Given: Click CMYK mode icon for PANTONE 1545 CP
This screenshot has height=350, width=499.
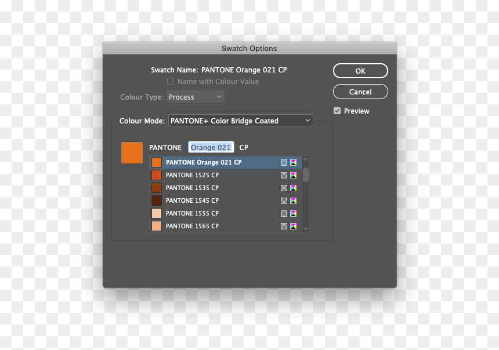Looking at the screenshot, I should tap(294, 200).
